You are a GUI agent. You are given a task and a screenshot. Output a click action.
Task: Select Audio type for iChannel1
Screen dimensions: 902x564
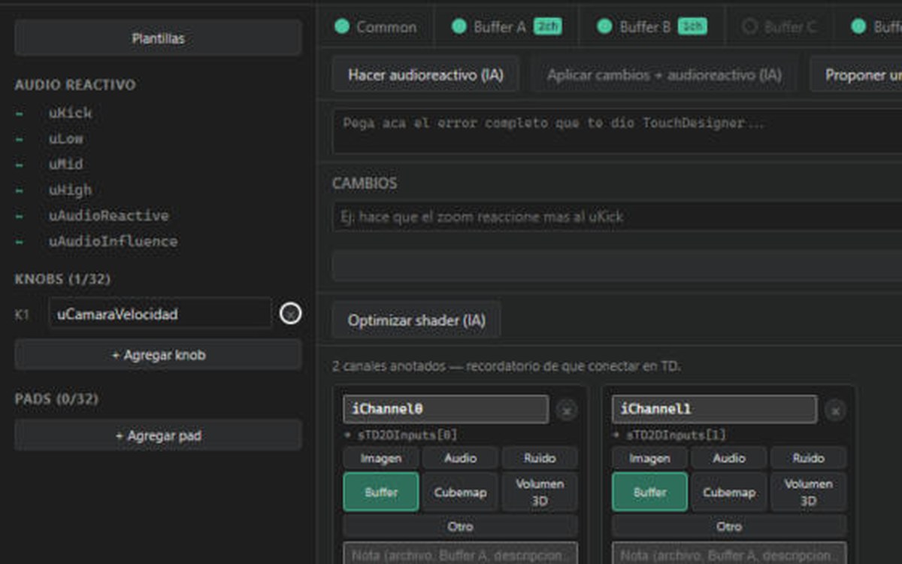point(728,458)
